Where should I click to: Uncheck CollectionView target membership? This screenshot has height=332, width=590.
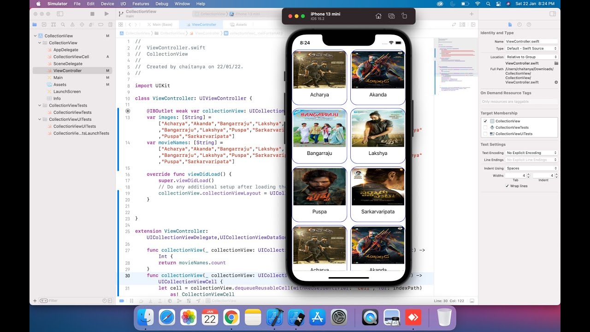(x=485, y=121)
